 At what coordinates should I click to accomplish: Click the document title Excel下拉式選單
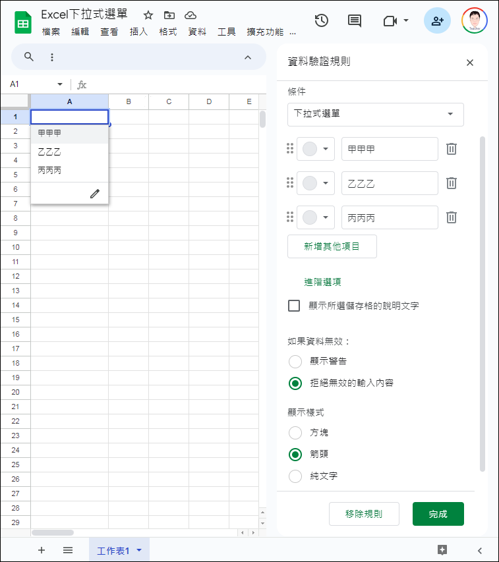[x=84, y=14]
